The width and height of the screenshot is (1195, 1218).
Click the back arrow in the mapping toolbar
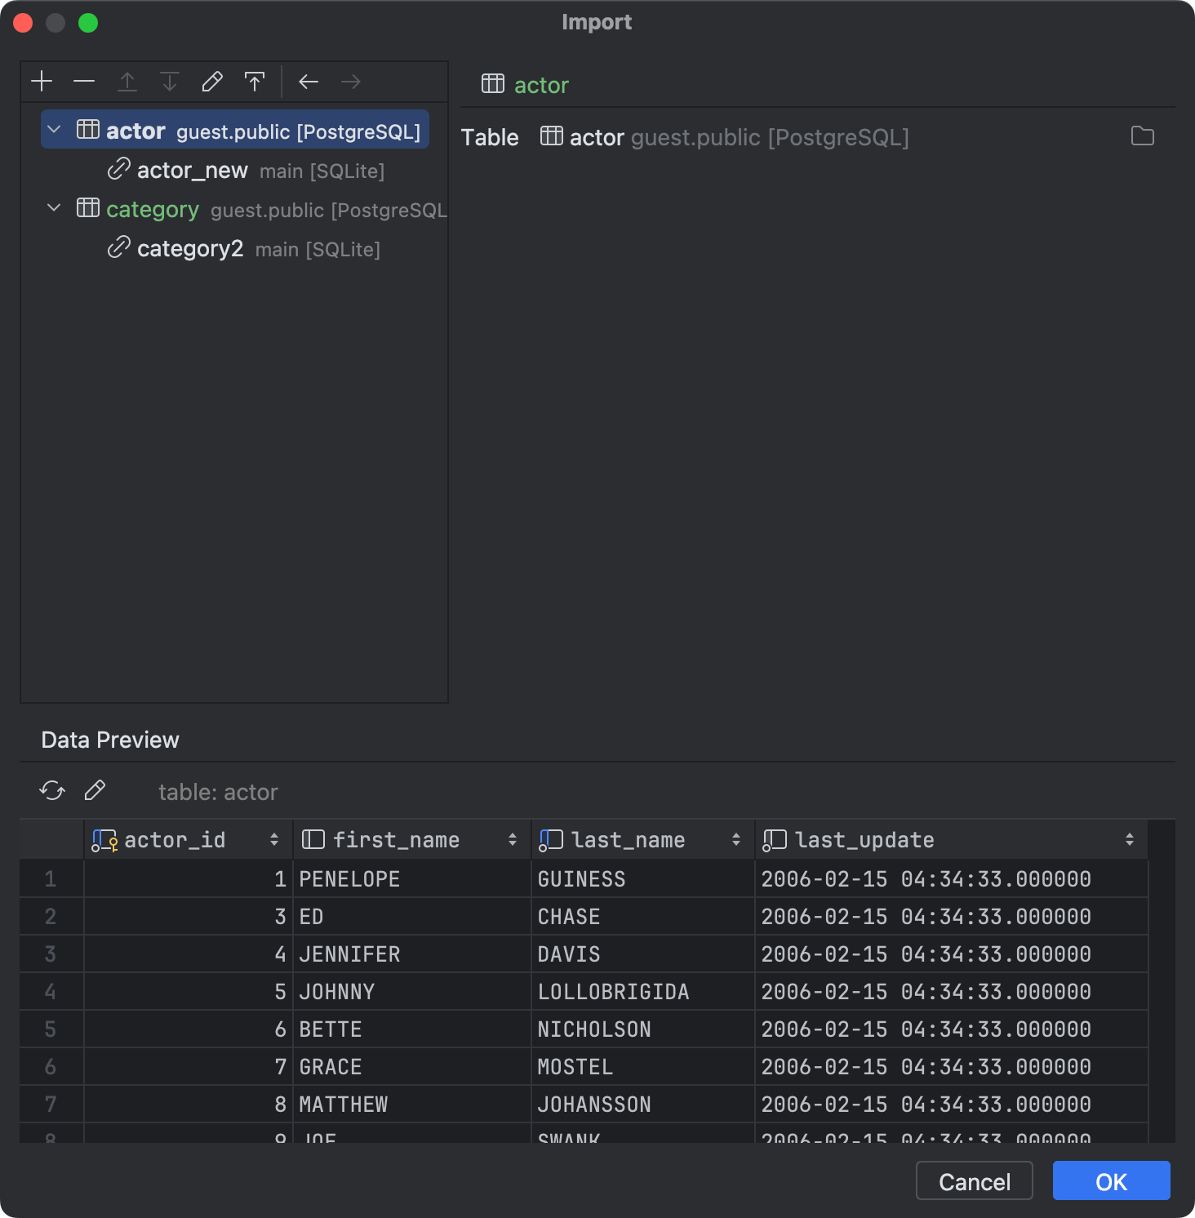click(308, 81)
